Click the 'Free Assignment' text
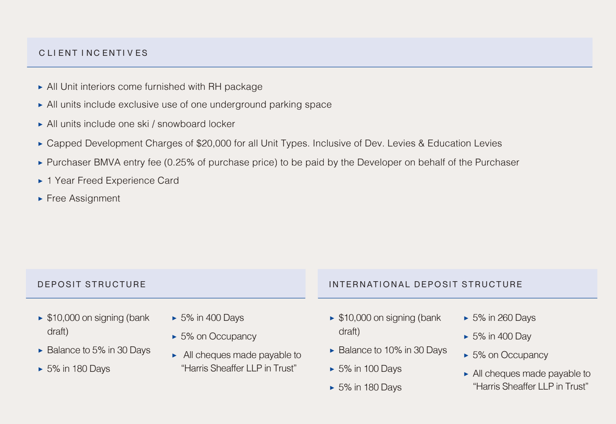Screen dimensions: 616x424 point(83,198)
